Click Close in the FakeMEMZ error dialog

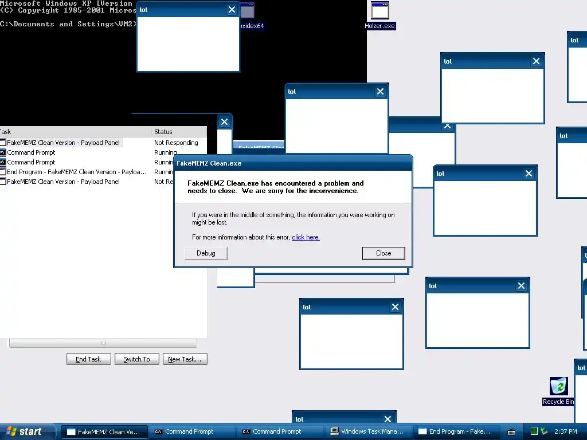click(383, 253)
